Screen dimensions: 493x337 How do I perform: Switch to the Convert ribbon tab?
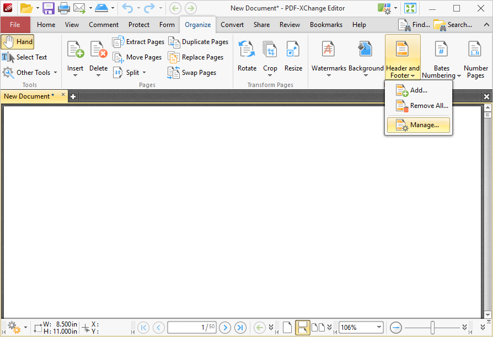tap(232, 24)
